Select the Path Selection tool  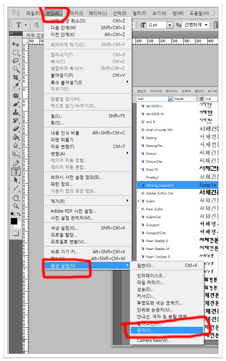point(16,180)
